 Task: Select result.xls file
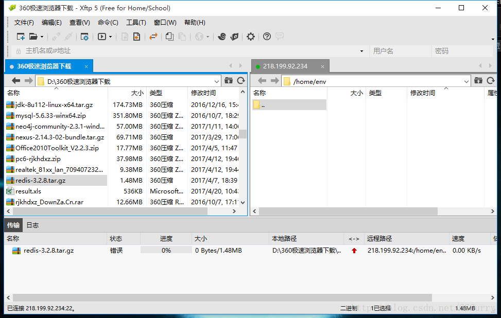[x=28, y=191]
